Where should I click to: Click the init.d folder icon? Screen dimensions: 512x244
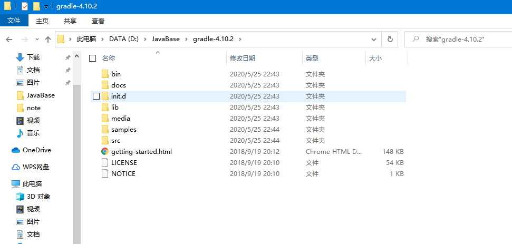click(105, 96)
